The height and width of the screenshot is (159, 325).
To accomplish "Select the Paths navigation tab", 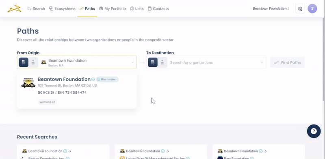I will pos(87,9).
